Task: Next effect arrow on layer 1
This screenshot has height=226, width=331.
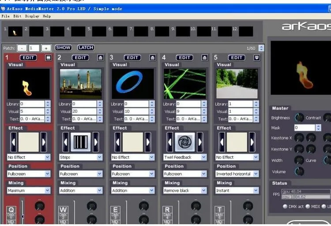Action: (x=44, y=142)
